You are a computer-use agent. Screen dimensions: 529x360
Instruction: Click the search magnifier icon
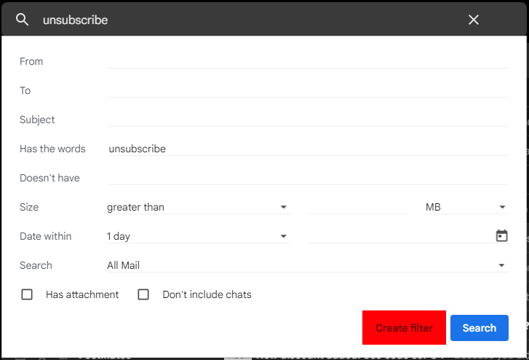tap(22, 20)
